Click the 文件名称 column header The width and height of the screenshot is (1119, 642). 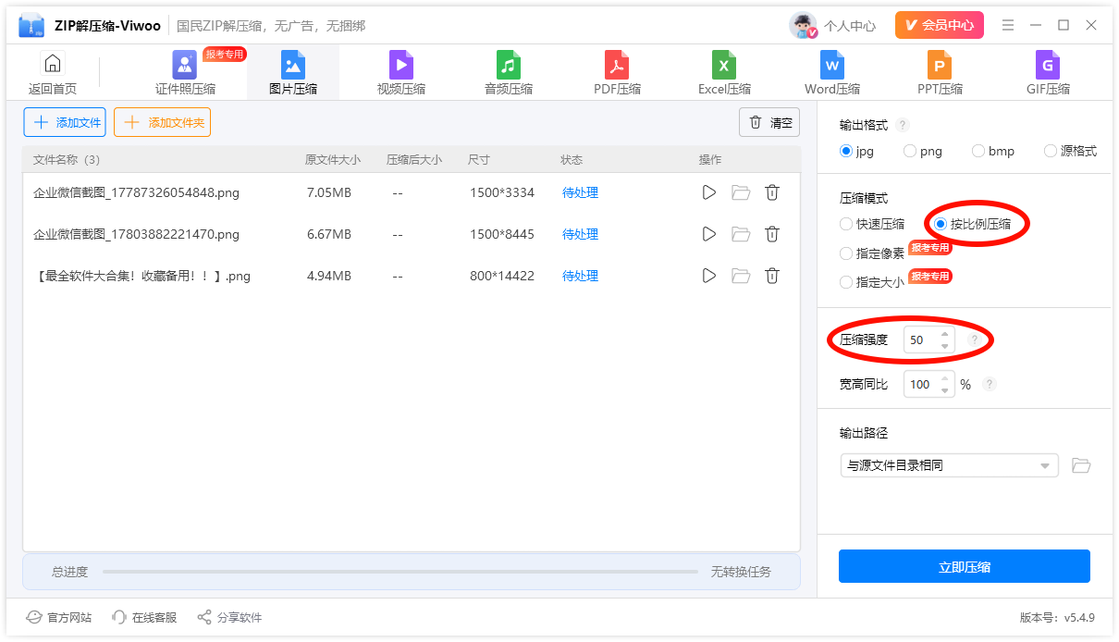point(67,159)
